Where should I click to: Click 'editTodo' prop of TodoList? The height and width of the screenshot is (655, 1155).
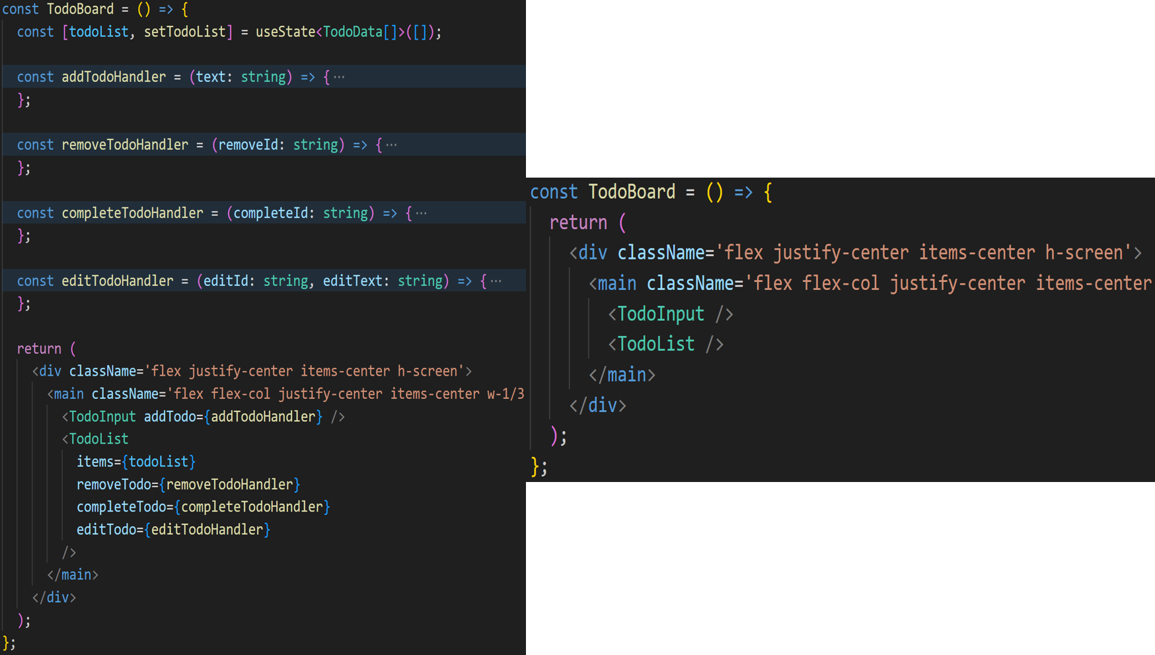tap(106, 530)
